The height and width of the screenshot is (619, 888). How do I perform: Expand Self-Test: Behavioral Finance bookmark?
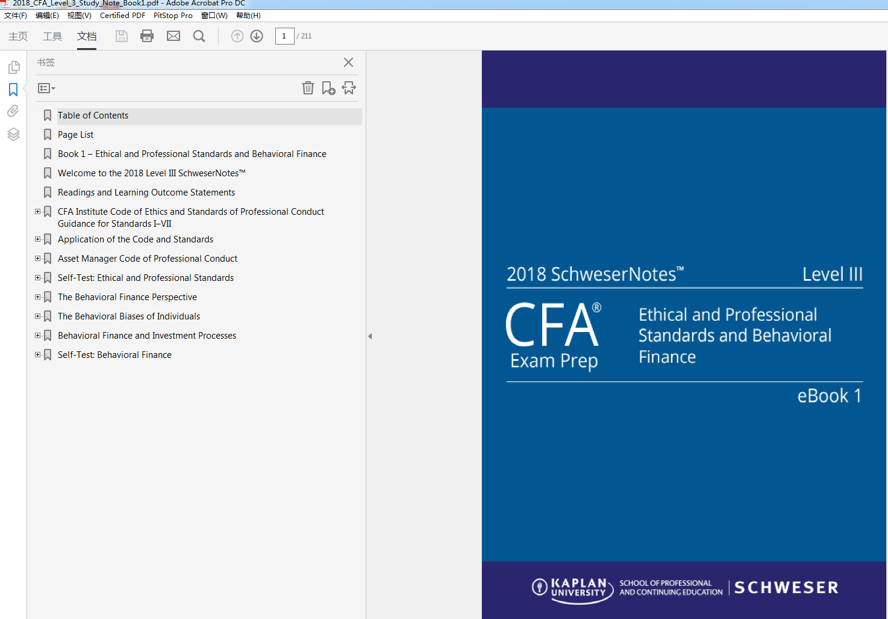[38, 355]
